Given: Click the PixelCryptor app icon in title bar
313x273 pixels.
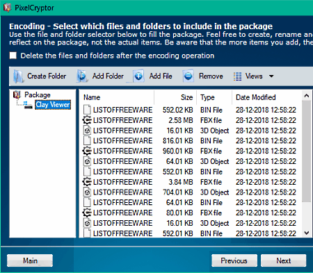Looking at the screenshot, I should pos(7,8).
